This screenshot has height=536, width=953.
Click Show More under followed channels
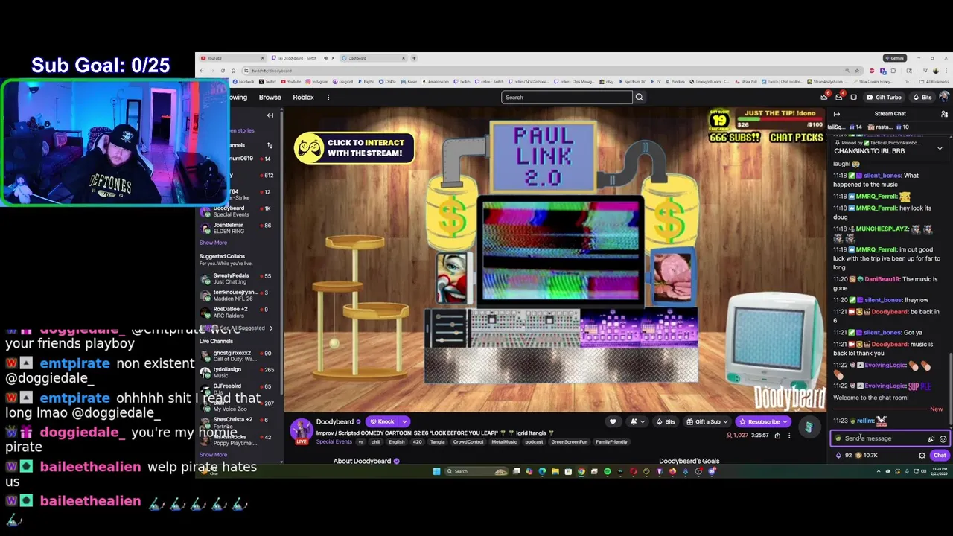pos(213,243)
